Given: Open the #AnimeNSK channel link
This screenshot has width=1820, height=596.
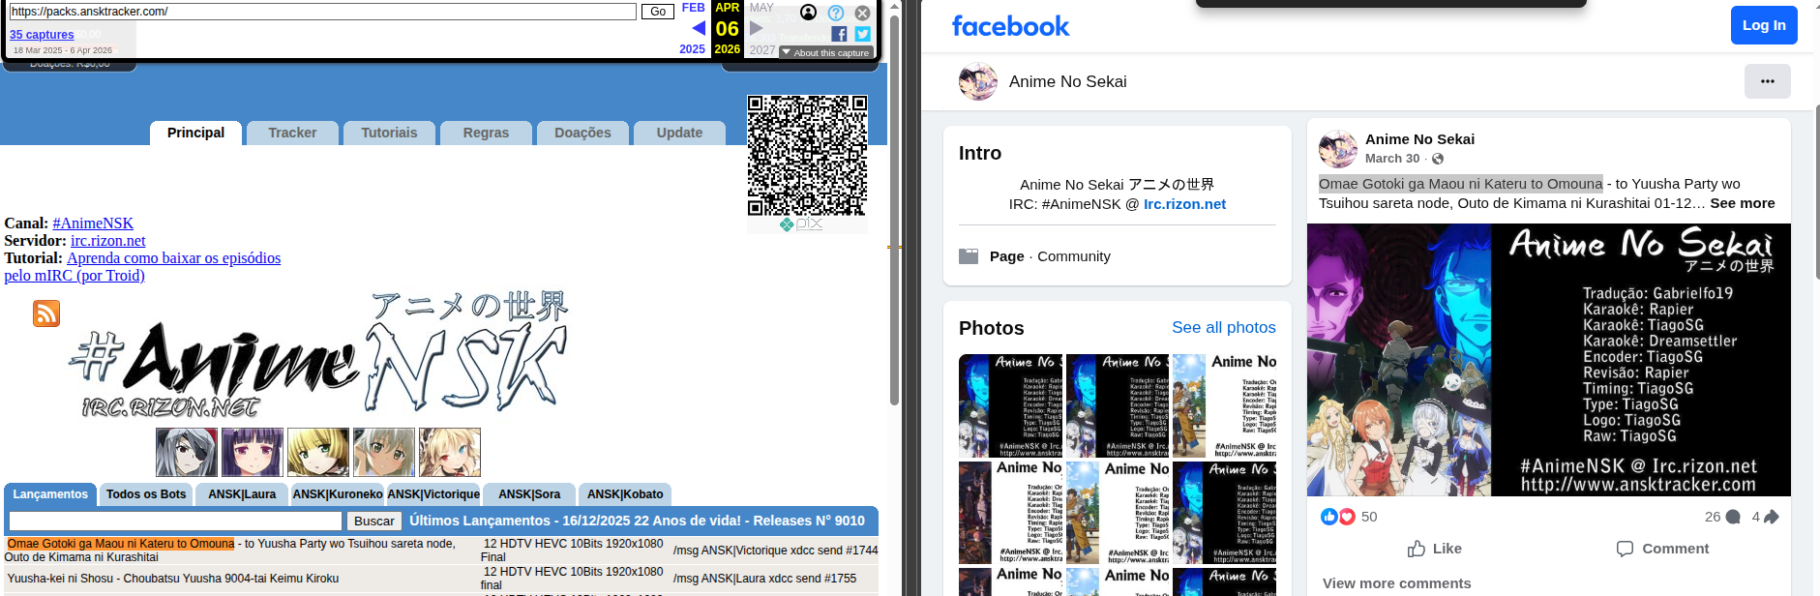Looking at the screenshot, I should [x=93, y=223].
